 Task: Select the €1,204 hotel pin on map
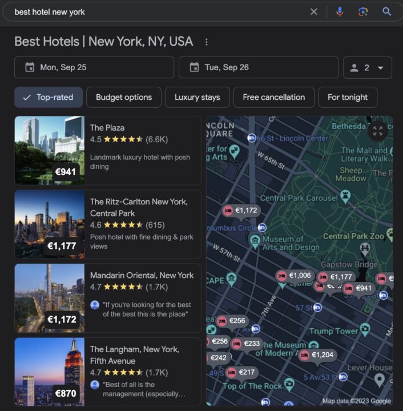pos(317,355)
